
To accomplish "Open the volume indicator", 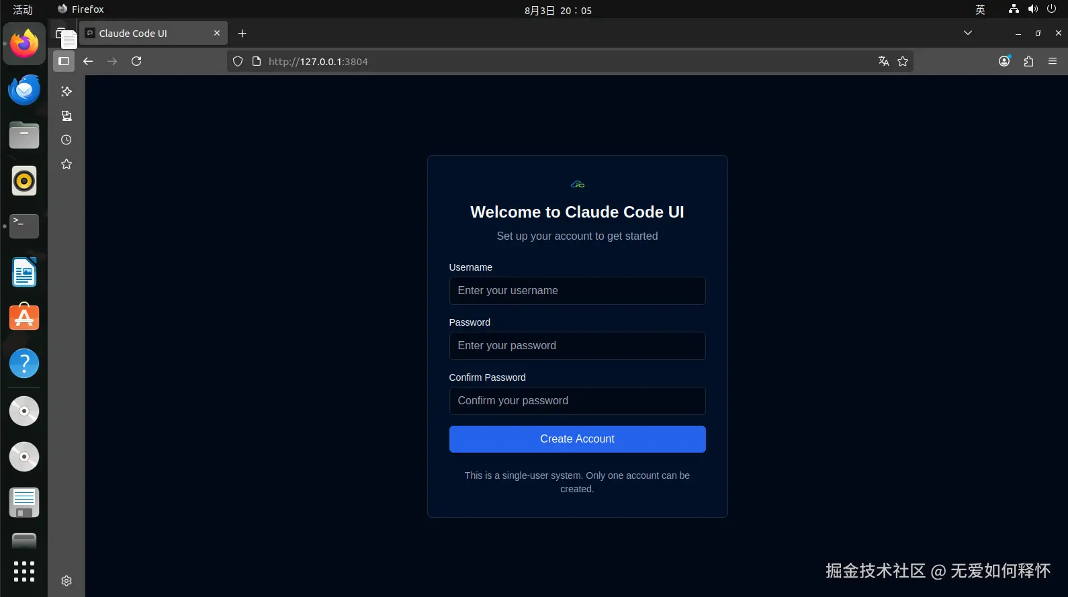I will [1033, 9].
